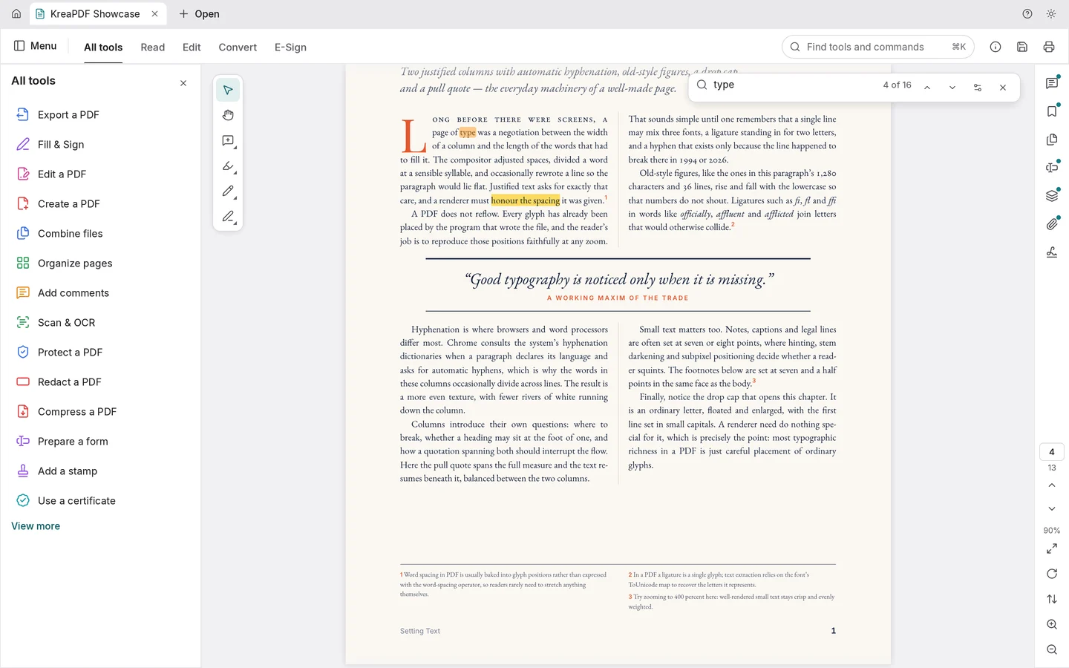Open the E-Sign tab
The width and height of the screenshot is (1069, 668).
[x=290, y=47]
